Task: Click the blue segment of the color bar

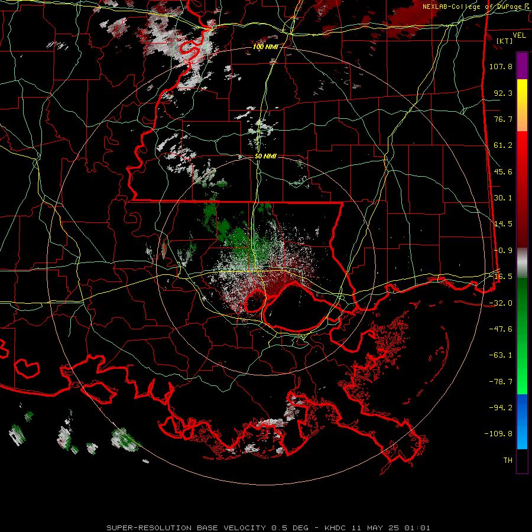Action: pos(522,421)
